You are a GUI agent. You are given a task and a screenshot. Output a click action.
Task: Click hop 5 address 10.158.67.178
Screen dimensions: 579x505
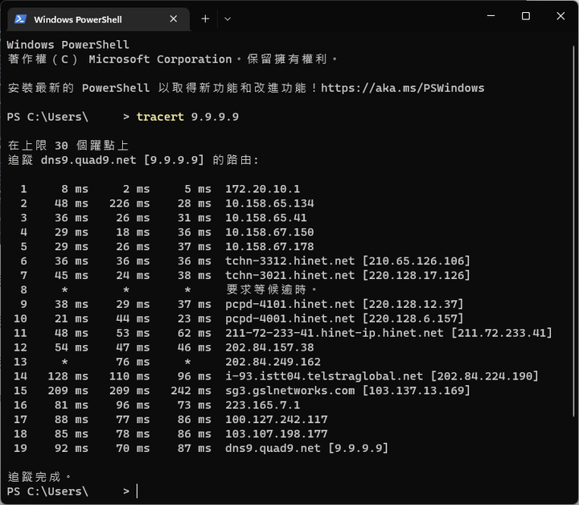[x=269, y=247]
